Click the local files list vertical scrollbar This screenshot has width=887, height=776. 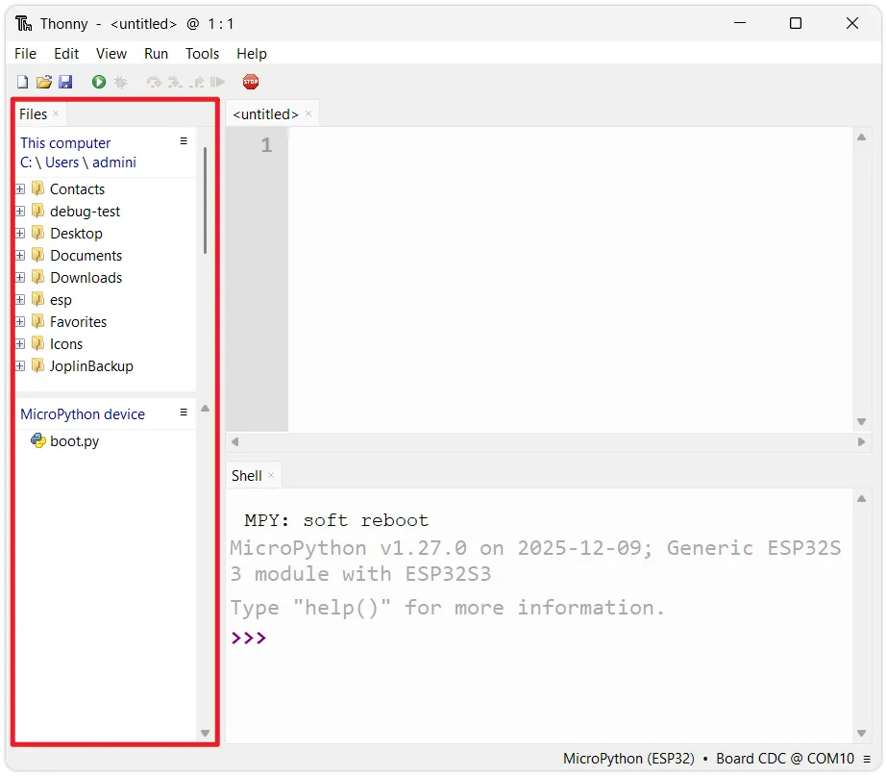click(205, 202)
